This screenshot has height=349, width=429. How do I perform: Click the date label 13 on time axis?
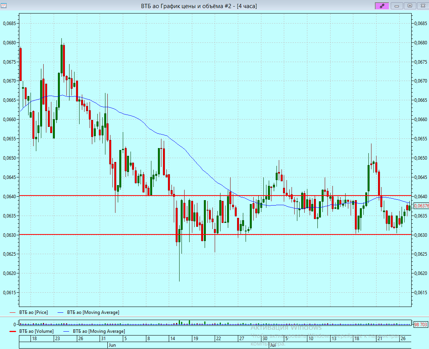tap(334, 339)
